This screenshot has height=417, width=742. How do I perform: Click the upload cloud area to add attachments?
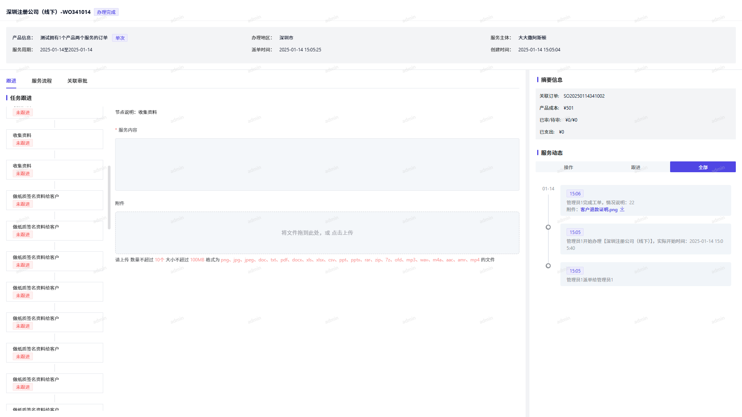(x=317, y=233)
